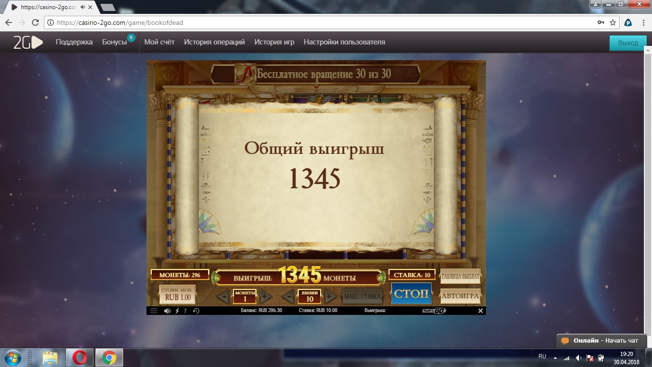Open the game hamburger menu icon

click(154, 311)
